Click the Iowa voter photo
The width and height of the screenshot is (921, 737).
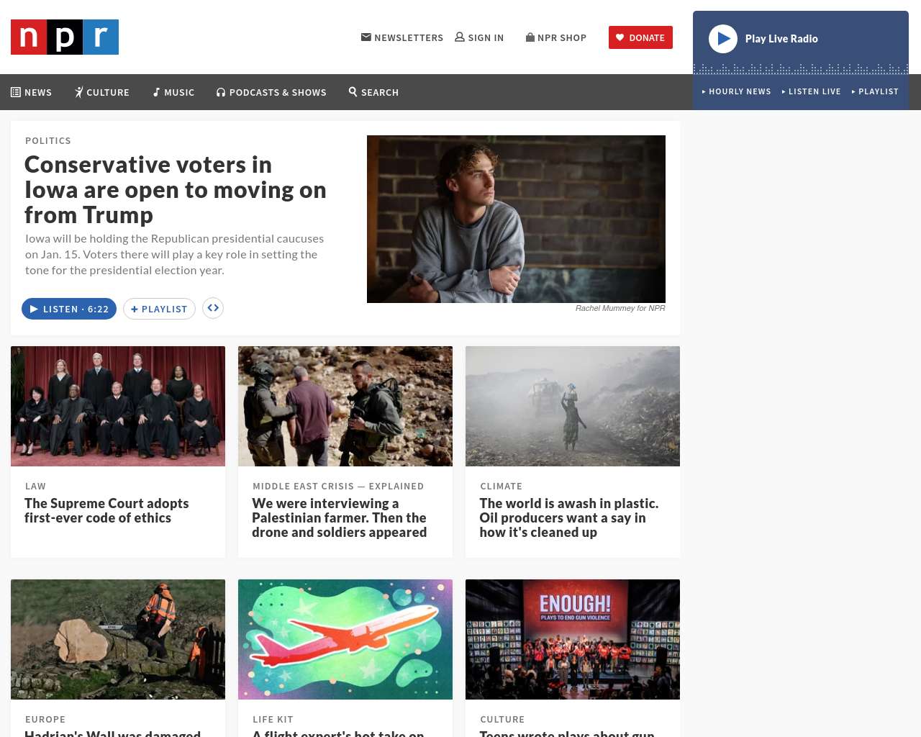point(516,219)
